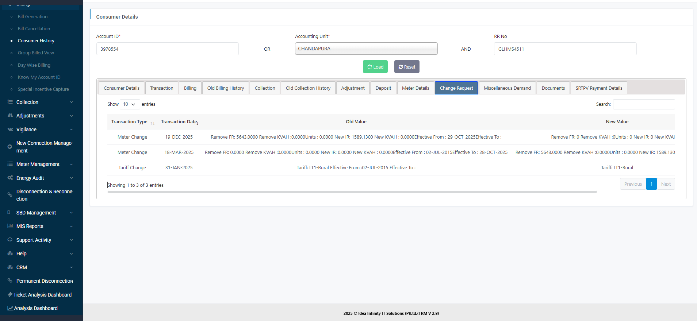The width and height of the screenshot is (697, 321).
Task: Click the table Search input field
Action: click(x=644, y=104)
